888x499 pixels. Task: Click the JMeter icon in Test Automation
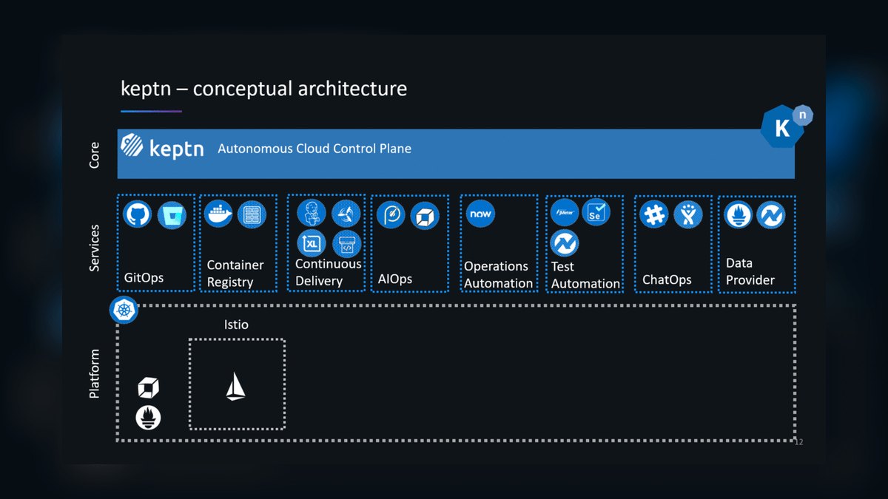point(565,212)
